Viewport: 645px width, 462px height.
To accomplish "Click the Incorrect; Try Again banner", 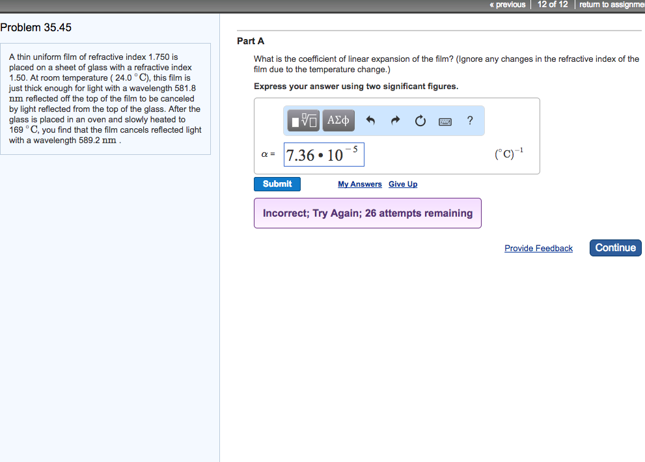I will point(367,213).
